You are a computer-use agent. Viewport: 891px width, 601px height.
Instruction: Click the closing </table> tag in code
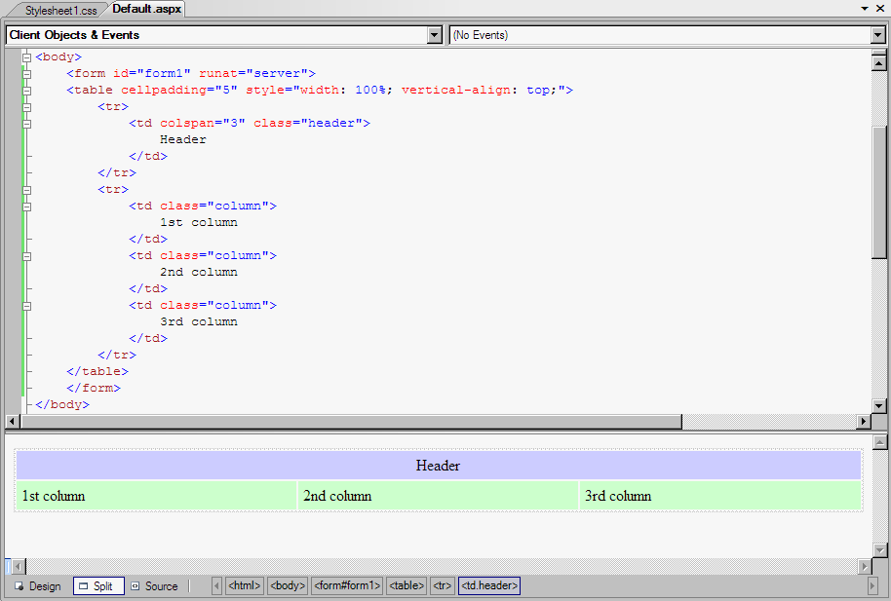coord(97,371)
